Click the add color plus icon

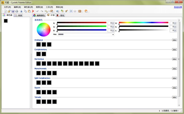point(62,11)
